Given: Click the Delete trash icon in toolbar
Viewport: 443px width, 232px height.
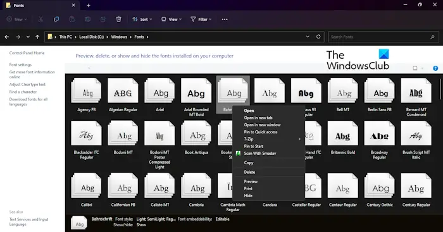Looking at the screenshot, I should (x=119, y=19).
